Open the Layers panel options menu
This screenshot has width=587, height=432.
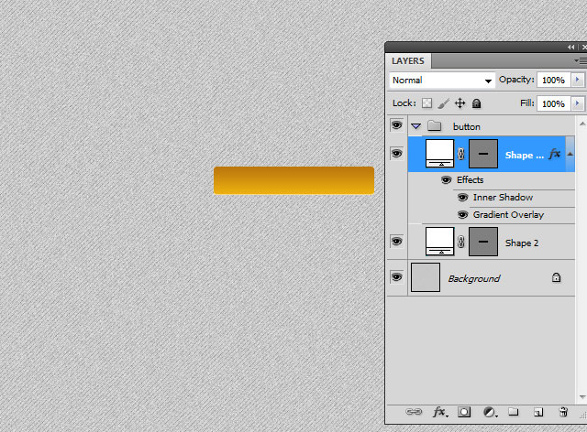point(581,60)
